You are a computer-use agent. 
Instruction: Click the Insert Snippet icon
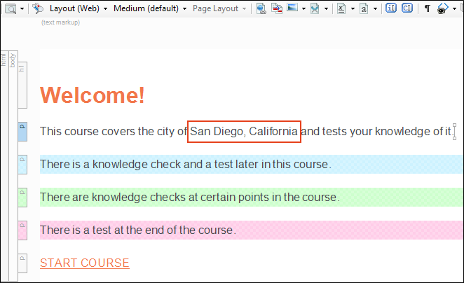315,9
